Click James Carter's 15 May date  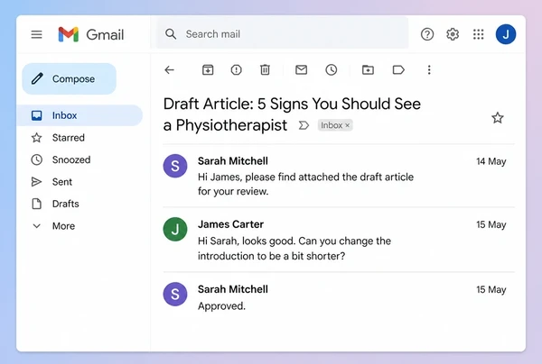click(491, 224)
